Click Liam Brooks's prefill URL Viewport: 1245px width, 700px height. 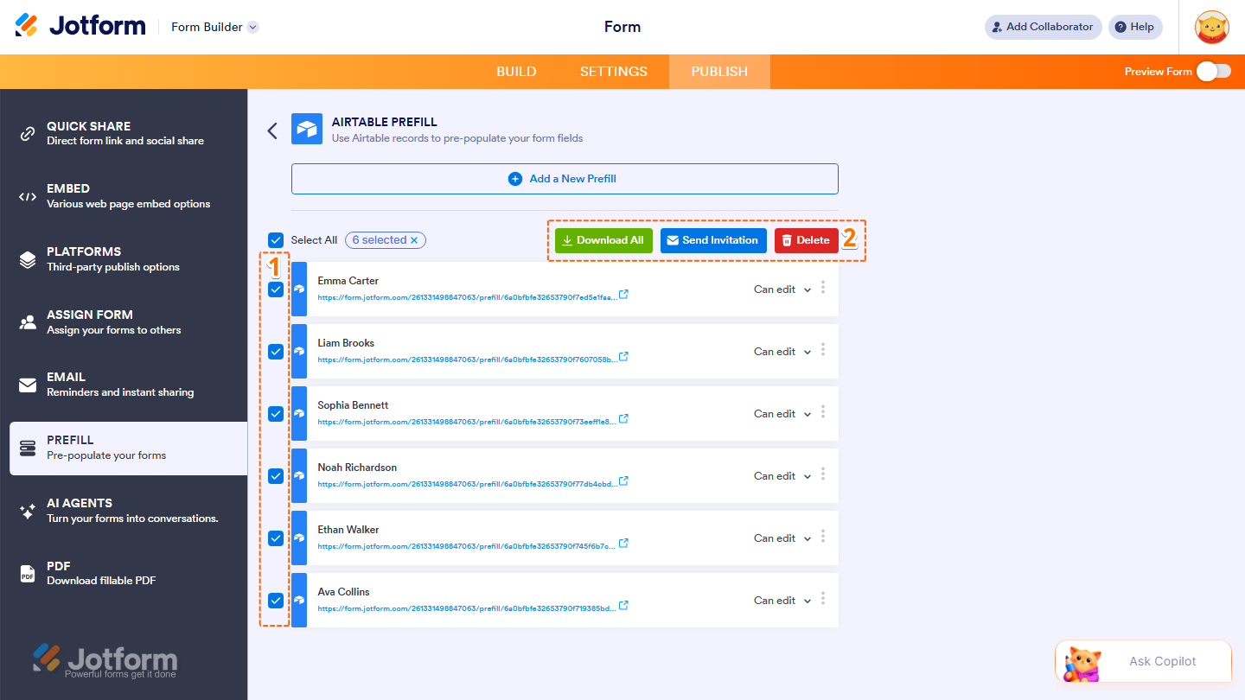[467, 360]
